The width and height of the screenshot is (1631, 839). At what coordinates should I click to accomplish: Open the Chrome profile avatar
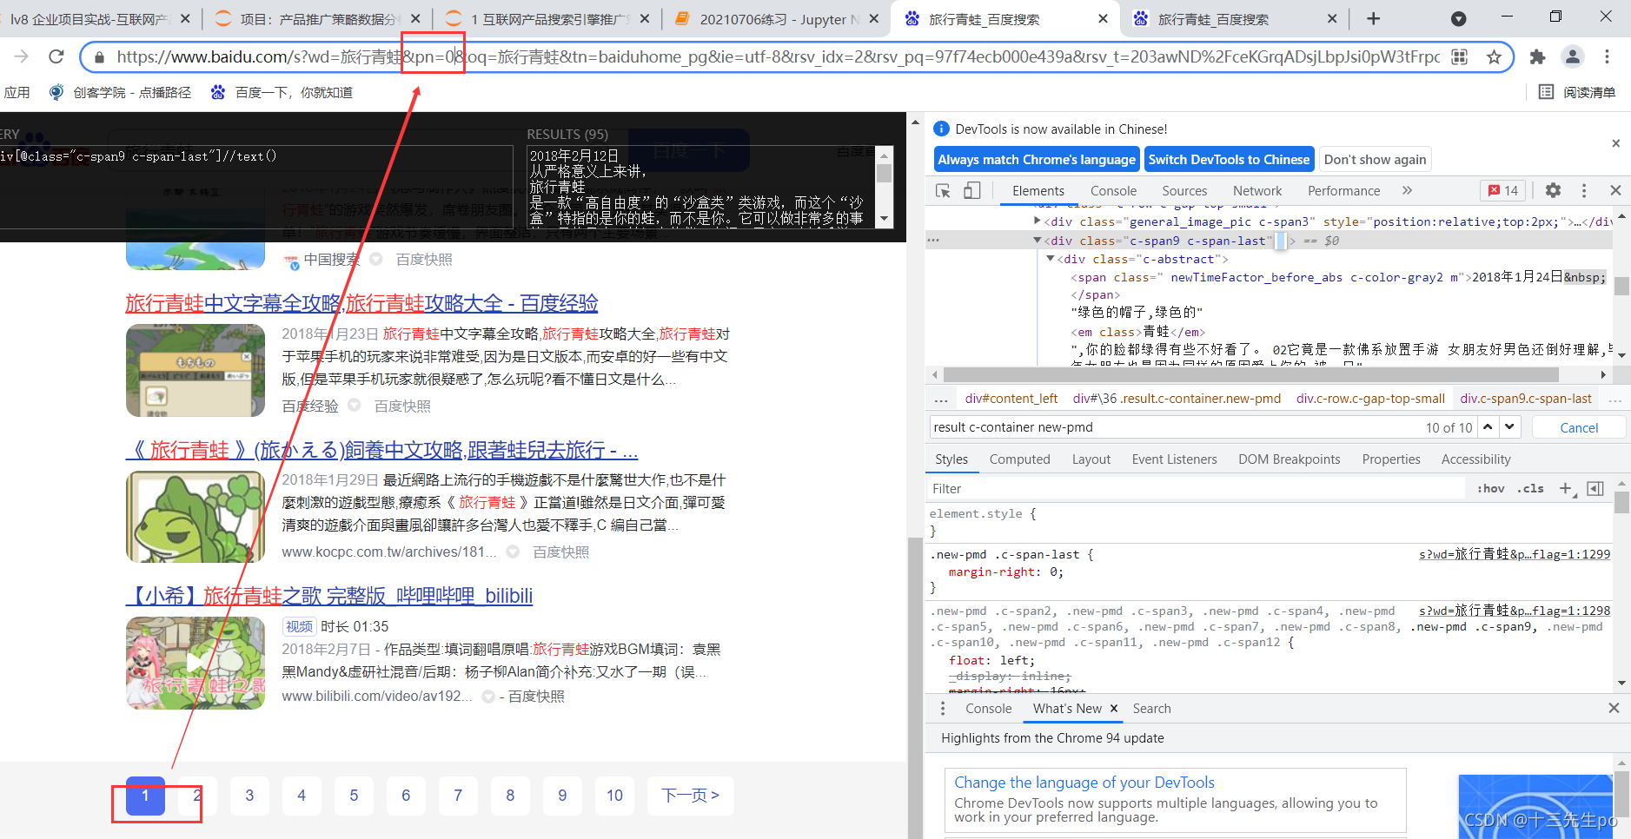click(x=1573, y=57)
